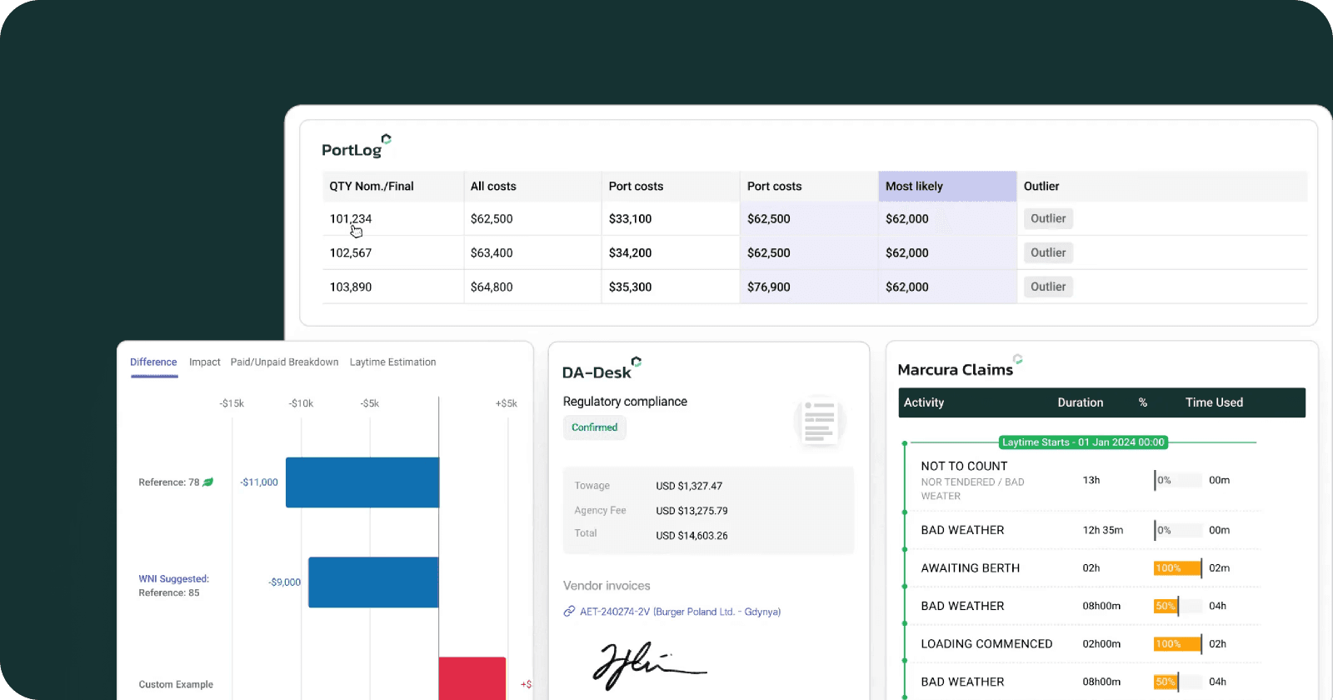Click the $35,300 Port costs cell
Image resolution: width=1333 pixels, height=700 pixels.
630,287
